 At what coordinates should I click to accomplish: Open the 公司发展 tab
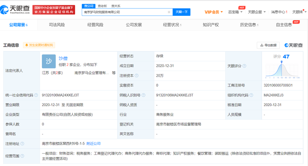[x=134, y=25]
